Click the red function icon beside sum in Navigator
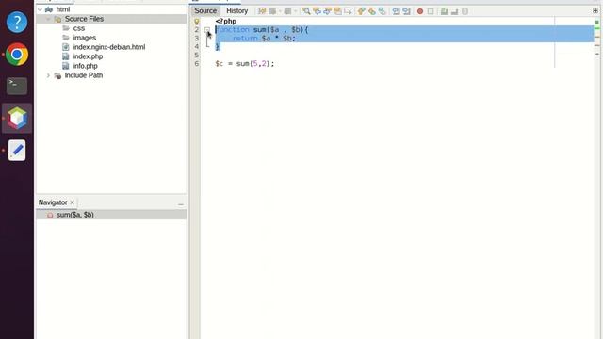The image size is (603, 339). point(50,216)
